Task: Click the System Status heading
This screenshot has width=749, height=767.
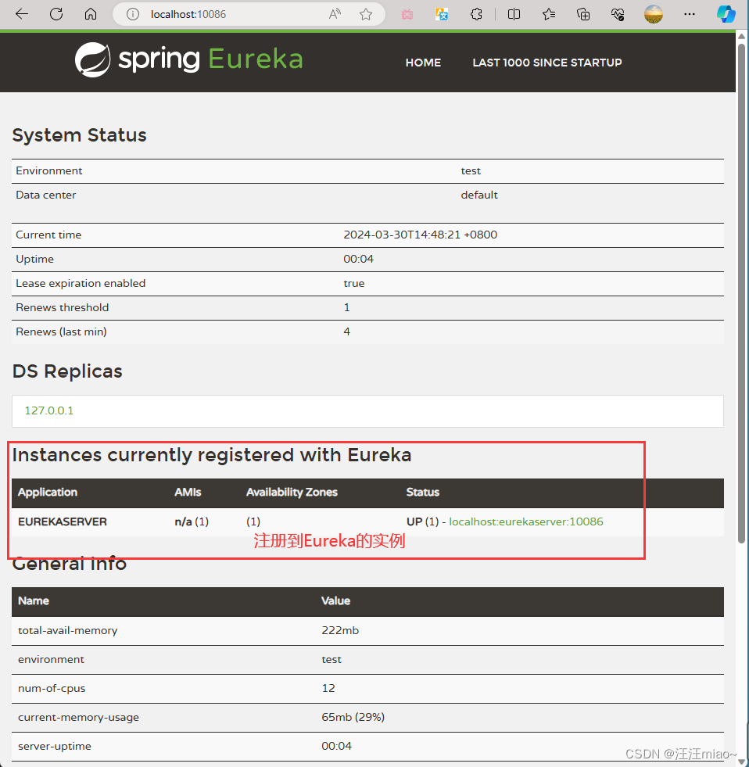Action: (79, 135)
